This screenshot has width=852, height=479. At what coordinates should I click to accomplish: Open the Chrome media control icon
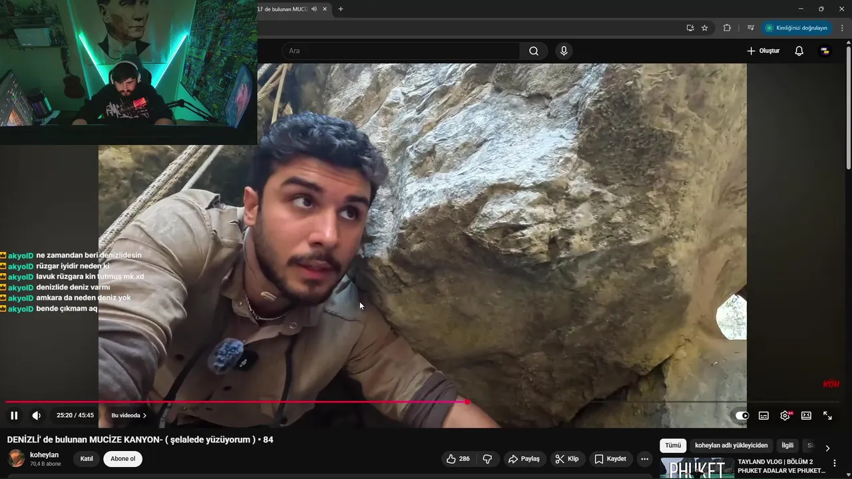pos(751,28)
